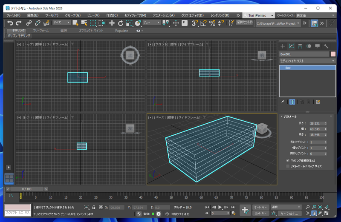Open the Motion command panel tab
This screenshot has width=341, height=222.
click(x=309, y=46)
